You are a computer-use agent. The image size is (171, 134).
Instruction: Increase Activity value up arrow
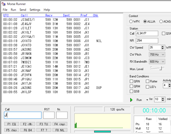[x=169, y=84]
